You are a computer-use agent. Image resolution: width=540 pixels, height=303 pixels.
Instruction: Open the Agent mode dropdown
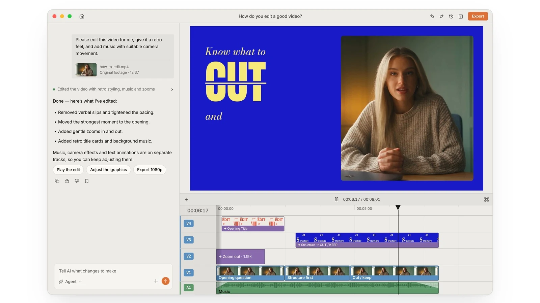71,281
